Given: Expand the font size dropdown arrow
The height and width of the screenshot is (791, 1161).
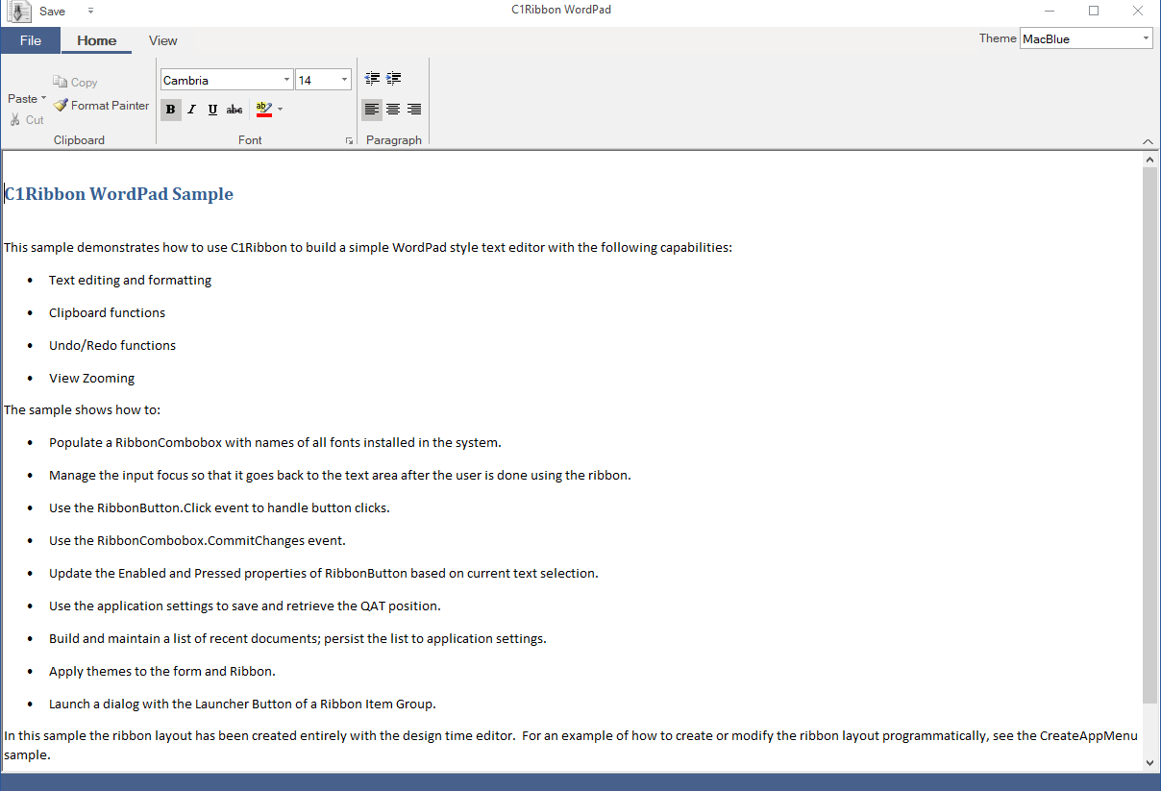Looking at the screenshot, I should pos(344,80).
